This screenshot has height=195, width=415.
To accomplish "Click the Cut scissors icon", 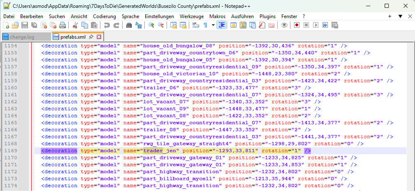I will coord(75,25).
